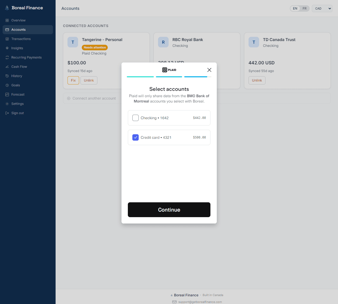Screen dimensions: 338x304
Task: Open the CAD currency dropdown
Action: tap(322, 8)
